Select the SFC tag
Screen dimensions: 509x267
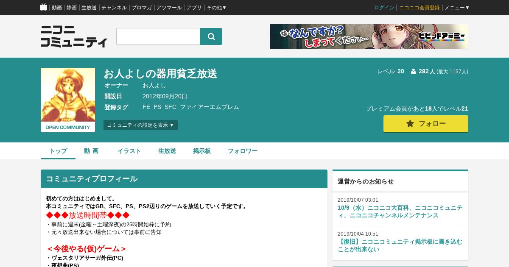pyautogui.click(x=171, y=107)
